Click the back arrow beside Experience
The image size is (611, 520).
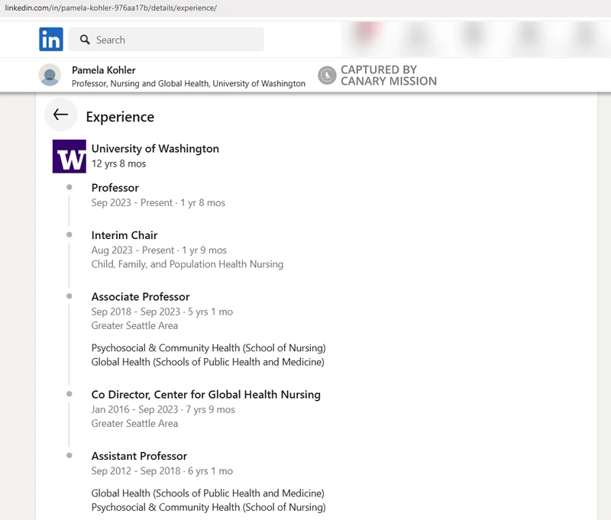tap(61, 115)
